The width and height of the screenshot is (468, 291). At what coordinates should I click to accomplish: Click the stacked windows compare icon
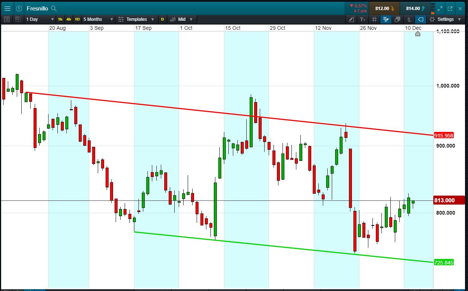tap(397, 19)
